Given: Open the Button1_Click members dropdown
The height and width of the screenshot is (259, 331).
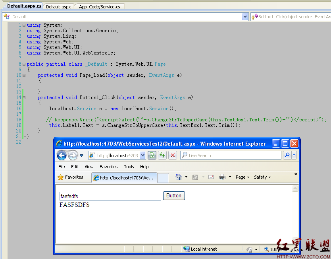Looking at the screenshot, I should tap(291, 17).
